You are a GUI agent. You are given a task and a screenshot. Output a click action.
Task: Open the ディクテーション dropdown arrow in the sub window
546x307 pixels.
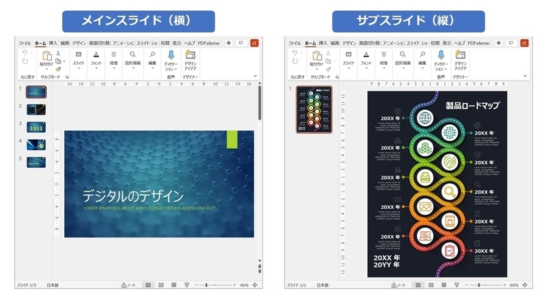point(446,70)
